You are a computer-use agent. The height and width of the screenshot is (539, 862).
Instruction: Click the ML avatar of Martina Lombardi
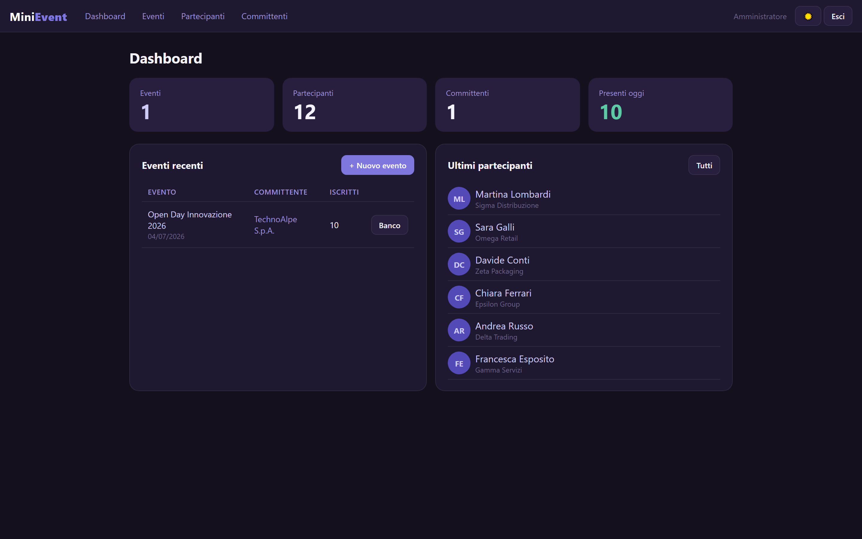pos(459,199)
